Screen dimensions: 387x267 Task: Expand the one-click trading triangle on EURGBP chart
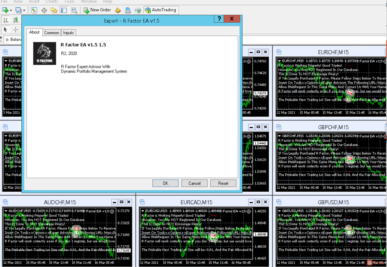pos(6,61)
